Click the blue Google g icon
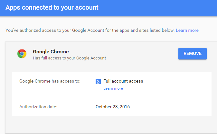The image size is (217, 134). [98, 82]
